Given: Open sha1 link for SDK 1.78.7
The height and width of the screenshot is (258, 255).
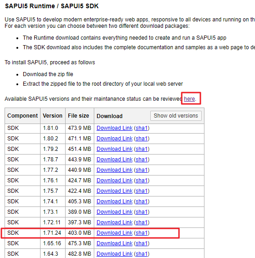Looking at the screenshot, I should [142, 160].
